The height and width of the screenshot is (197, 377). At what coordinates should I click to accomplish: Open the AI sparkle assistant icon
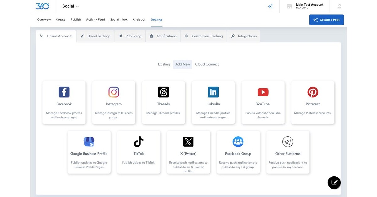(270, 6)
